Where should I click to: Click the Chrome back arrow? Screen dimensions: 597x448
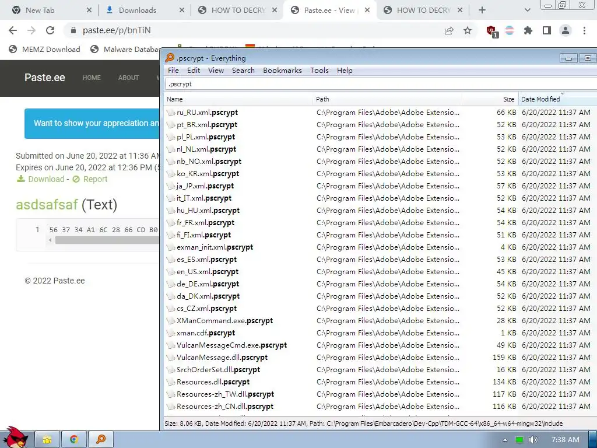[13, 30]
